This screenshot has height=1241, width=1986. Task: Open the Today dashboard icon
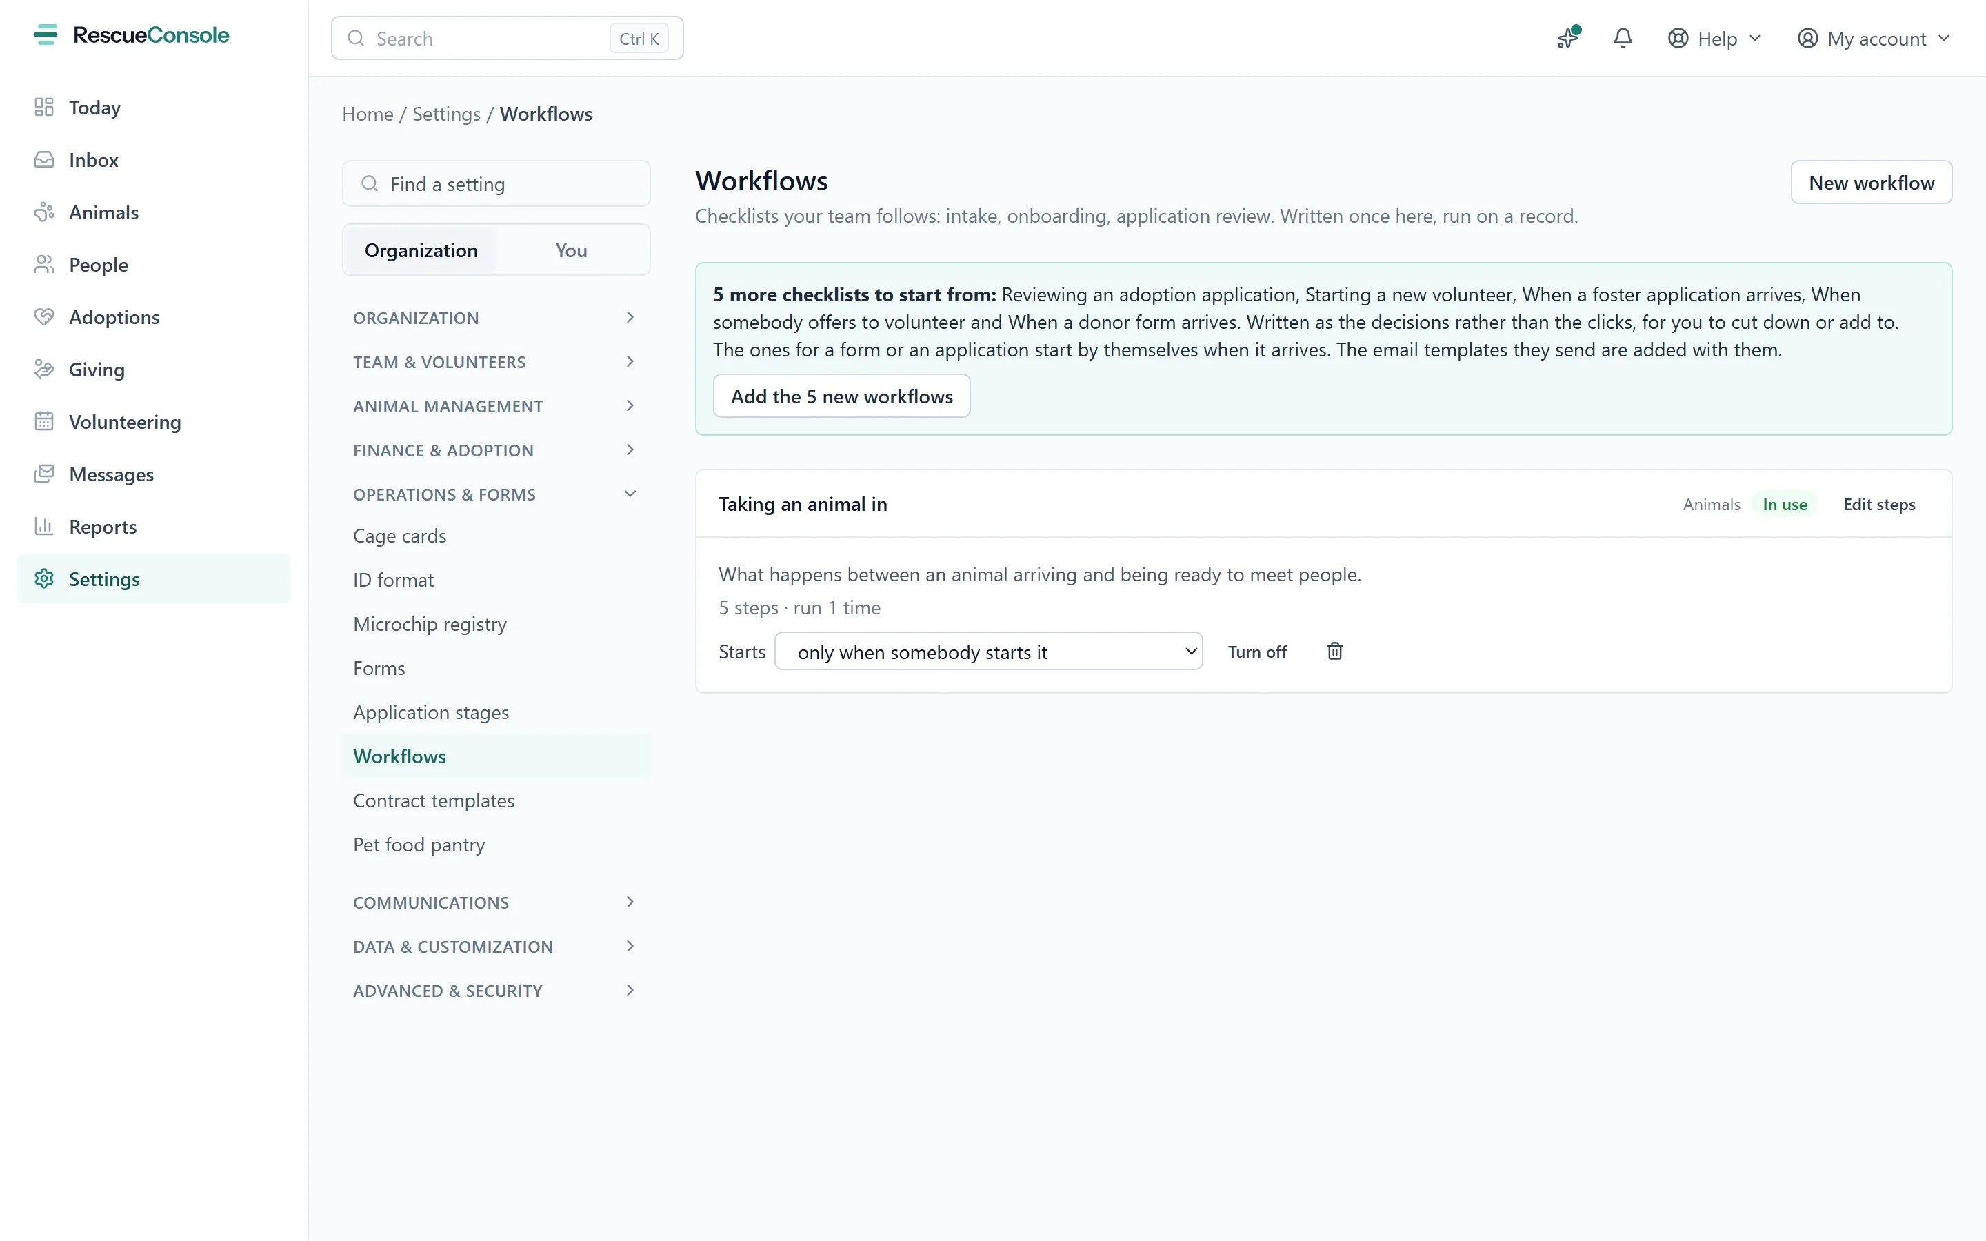click(x=44, y=108)
